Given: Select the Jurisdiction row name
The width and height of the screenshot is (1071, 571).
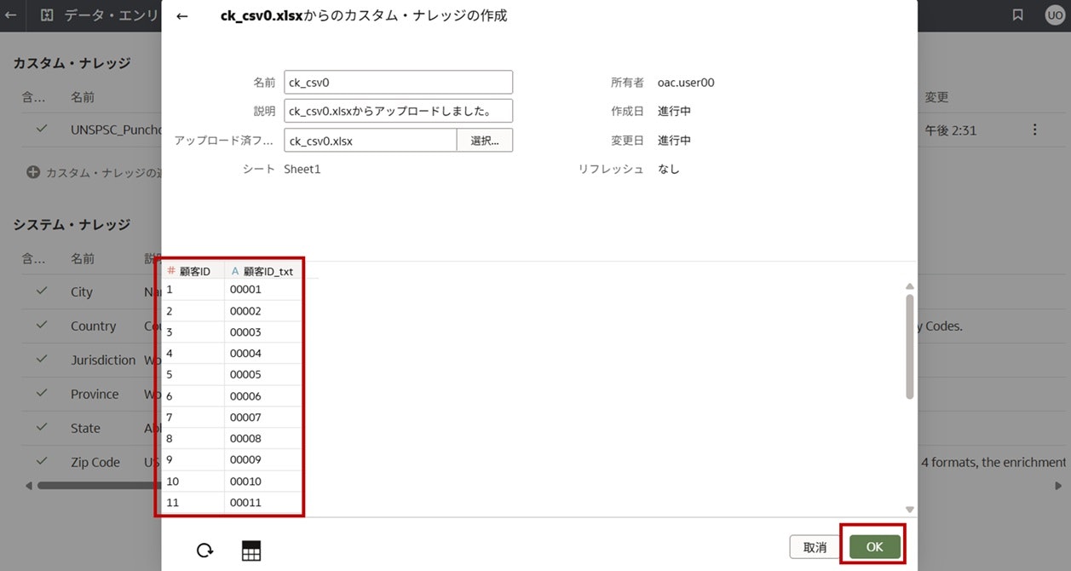Looking at the screenshot, I should [x=103, y=360].
